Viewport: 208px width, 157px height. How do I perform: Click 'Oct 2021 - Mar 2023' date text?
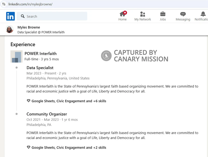point(43,120)
